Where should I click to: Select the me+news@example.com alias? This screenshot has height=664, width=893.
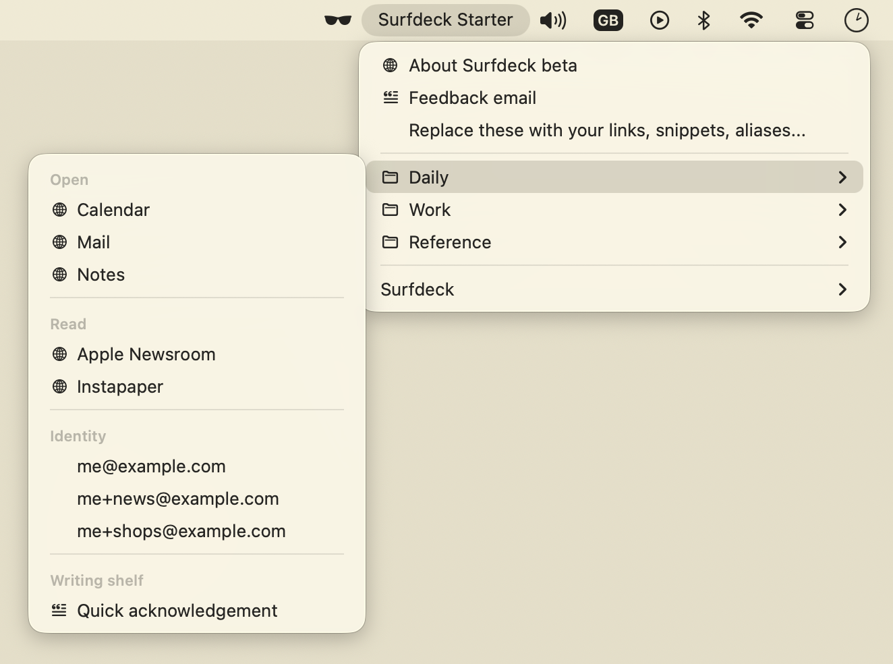197,499
